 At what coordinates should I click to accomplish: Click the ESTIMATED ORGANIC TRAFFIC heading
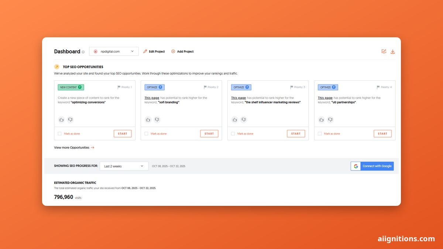tap(75, 183)
